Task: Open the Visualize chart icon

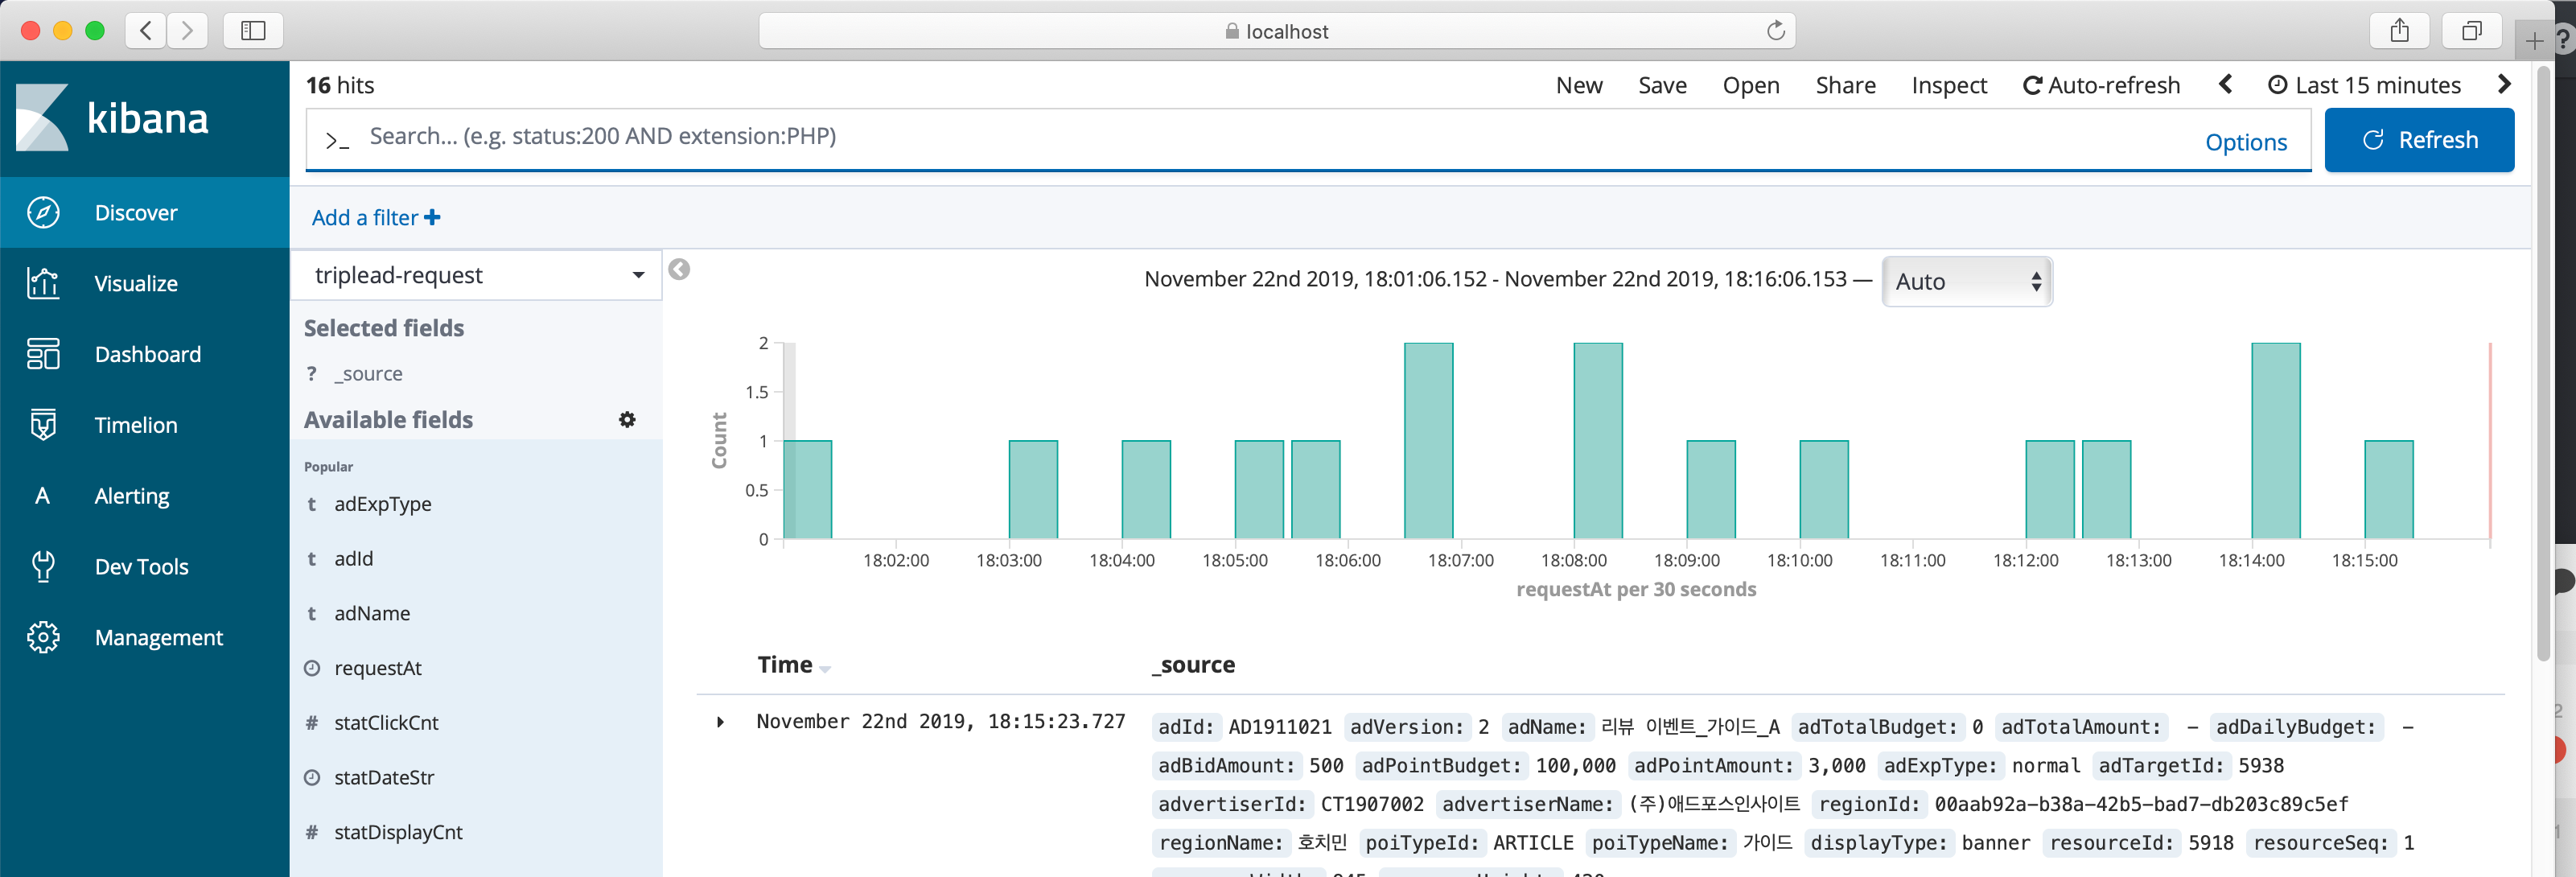Action: coord(43,284)
